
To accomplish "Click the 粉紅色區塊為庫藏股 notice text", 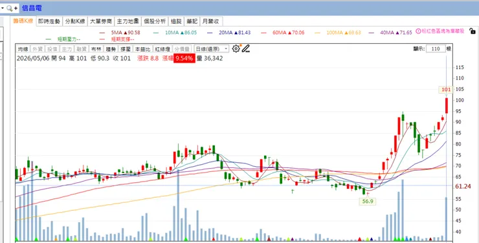I will click(x=443, y=31).
